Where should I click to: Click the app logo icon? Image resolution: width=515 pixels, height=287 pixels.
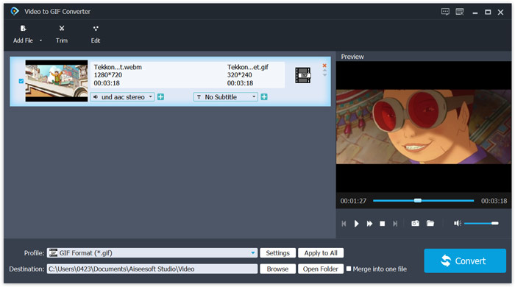pyautogui.click(x=15, y=12)
